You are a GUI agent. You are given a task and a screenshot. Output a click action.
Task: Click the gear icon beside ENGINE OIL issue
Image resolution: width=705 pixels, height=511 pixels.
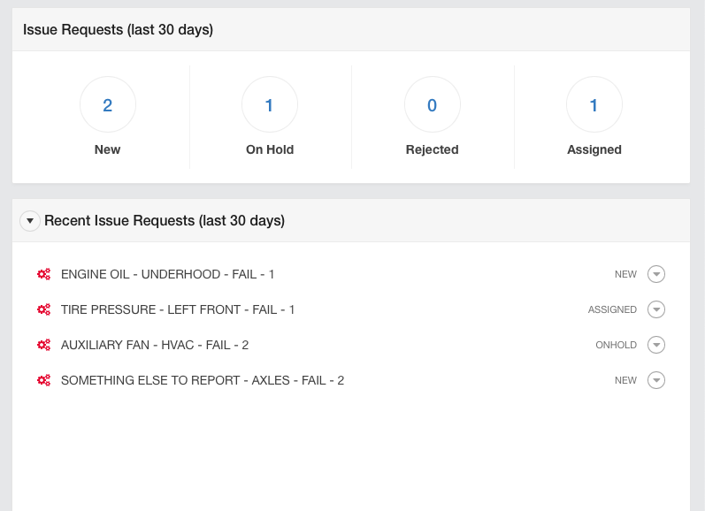(x=43, y=274)
